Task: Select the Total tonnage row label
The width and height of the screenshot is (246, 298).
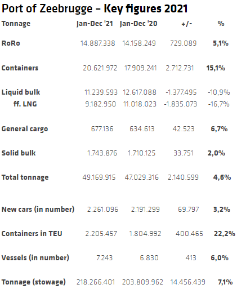Action: point(25,177)
